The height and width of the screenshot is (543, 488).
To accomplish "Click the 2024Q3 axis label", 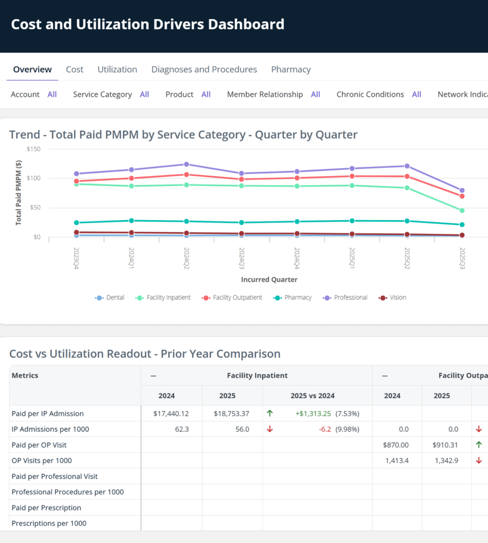I will (x=242, y=258).
